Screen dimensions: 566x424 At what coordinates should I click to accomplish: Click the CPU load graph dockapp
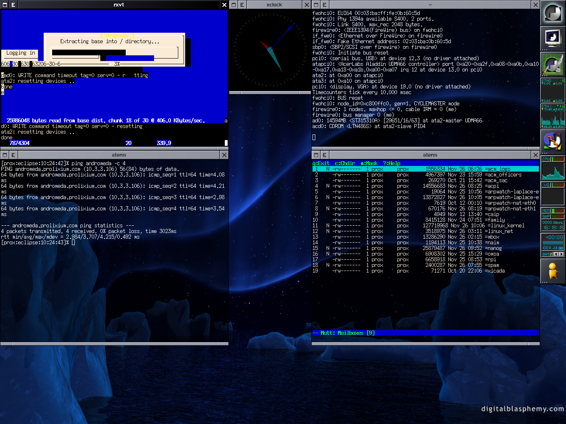point(553,168)
